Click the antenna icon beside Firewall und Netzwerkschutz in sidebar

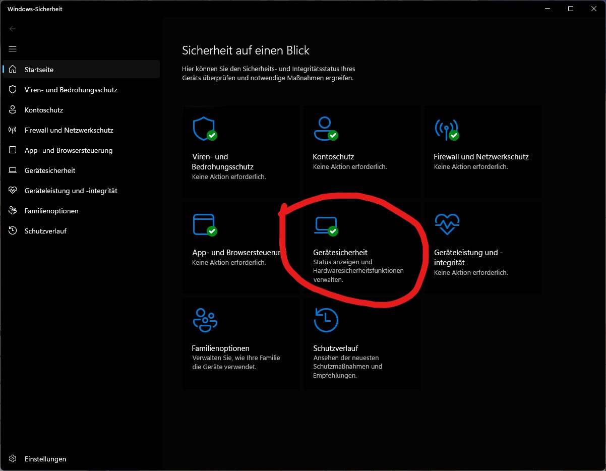[x=13, y=130]
